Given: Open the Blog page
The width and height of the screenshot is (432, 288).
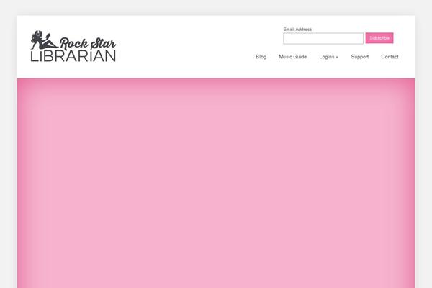Looking at the screenshot, I should (x=261, y=57).
